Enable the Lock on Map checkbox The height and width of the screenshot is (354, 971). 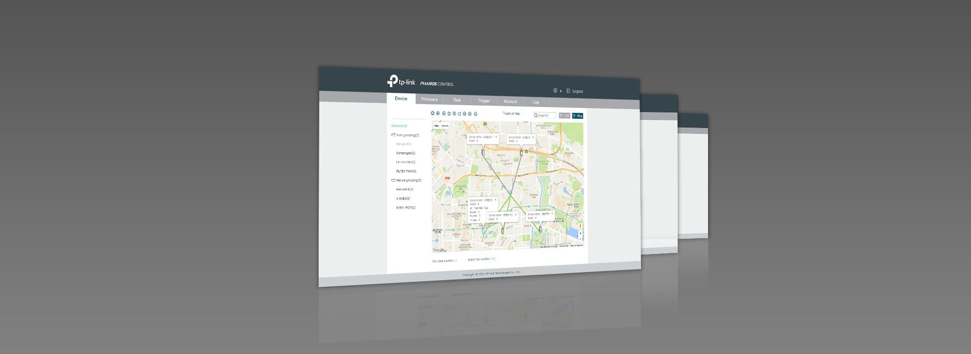click(x=503, y=113)
